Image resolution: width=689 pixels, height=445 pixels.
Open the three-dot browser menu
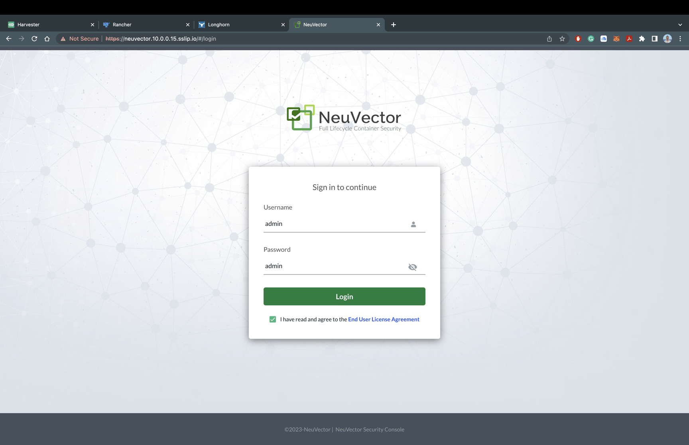pos(680,39)
